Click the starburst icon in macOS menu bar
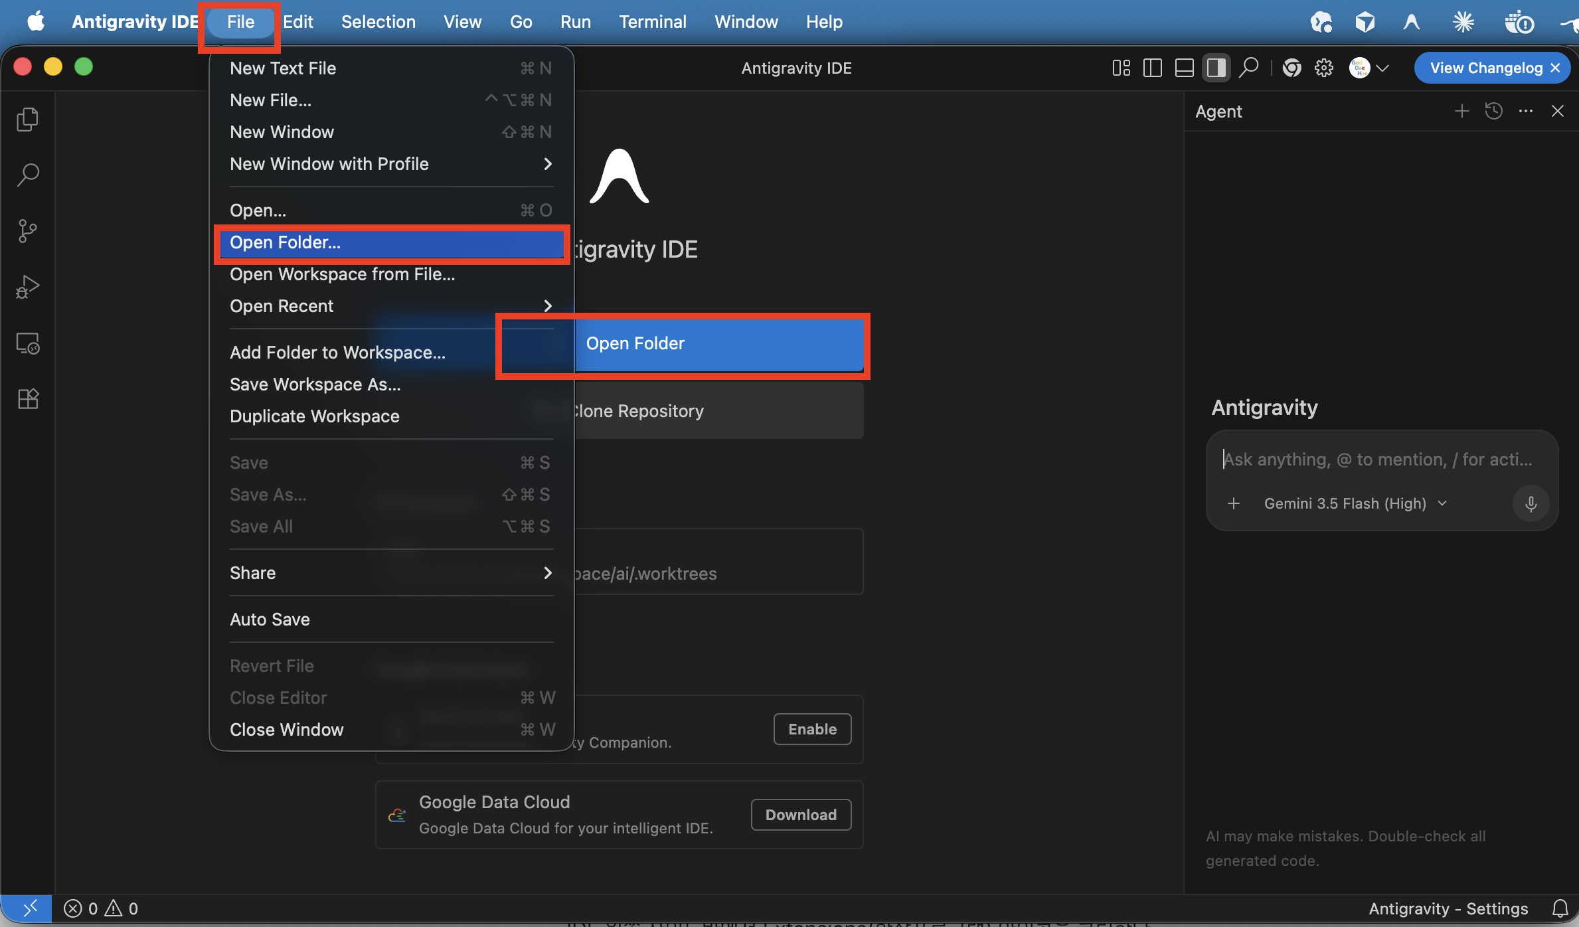The height and width of the screenshot is (927, 1579). [x=1463, y=22]
